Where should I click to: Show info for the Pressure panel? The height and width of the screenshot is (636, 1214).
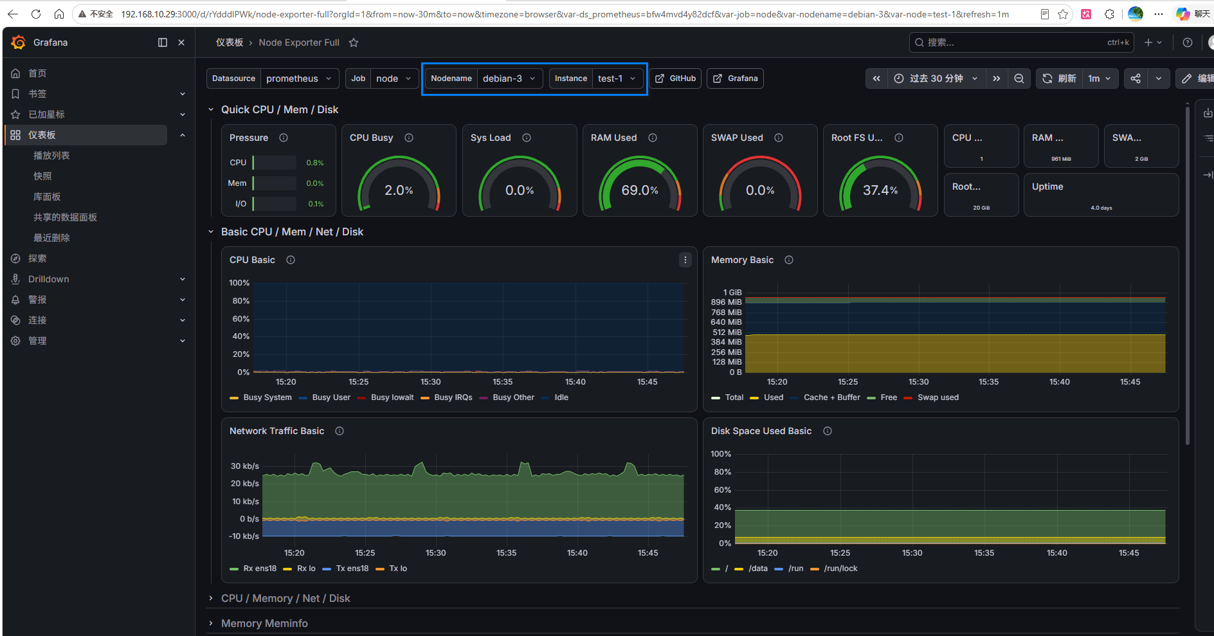[x=284, y=138]
